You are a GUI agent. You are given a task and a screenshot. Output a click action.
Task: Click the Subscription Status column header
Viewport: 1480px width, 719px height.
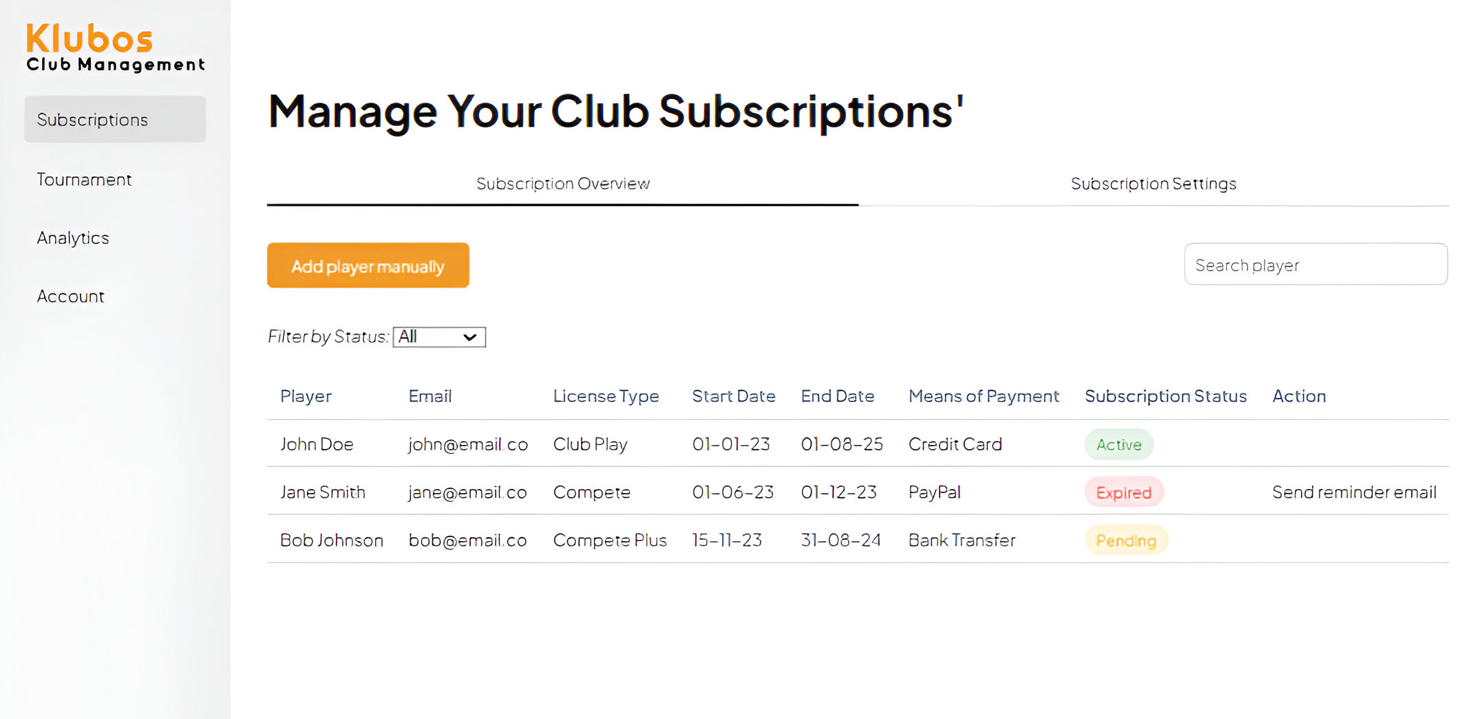(1165, 396)
